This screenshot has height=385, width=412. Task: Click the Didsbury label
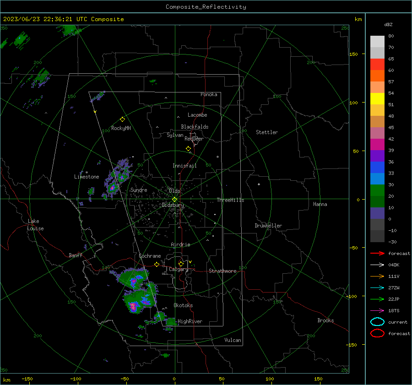pos(173,205)
